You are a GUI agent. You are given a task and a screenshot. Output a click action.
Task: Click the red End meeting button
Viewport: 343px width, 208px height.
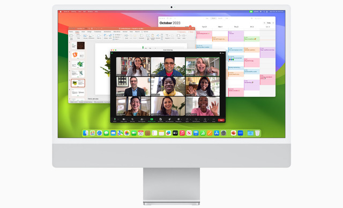pos(221,120)
